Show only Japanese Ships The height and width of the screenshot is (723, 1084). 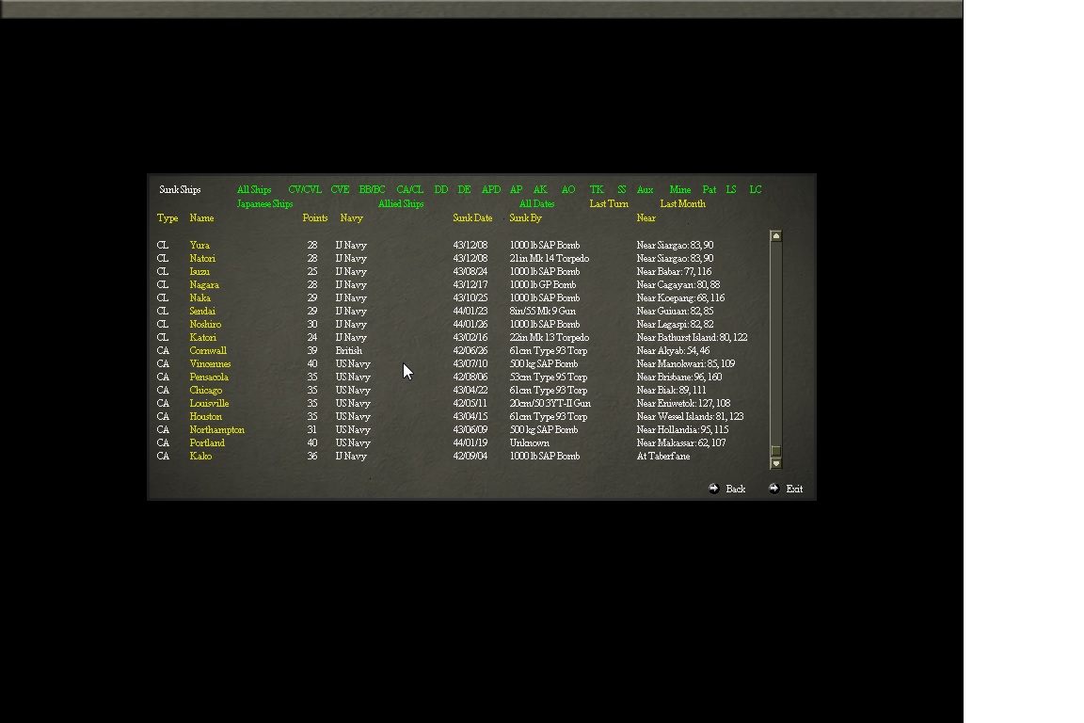264,204
